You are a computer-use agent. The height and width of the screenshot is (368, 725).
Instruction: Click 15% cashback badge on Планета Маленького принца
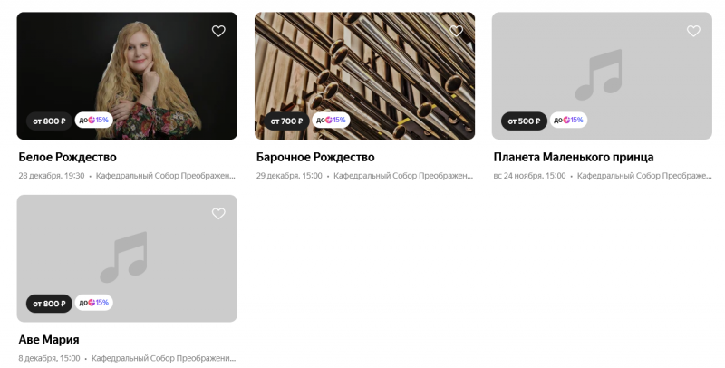569,121
